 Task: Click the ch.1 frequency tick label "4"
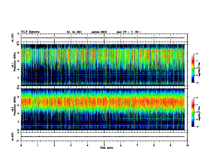pos(19,70)
